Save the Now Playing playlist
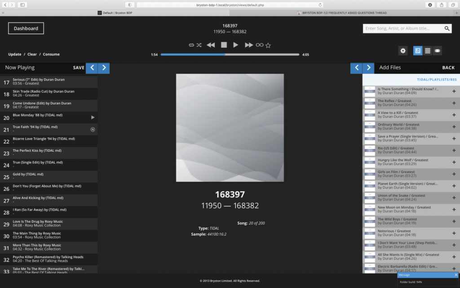The image size is (460, 288). [x=79, y=67]
